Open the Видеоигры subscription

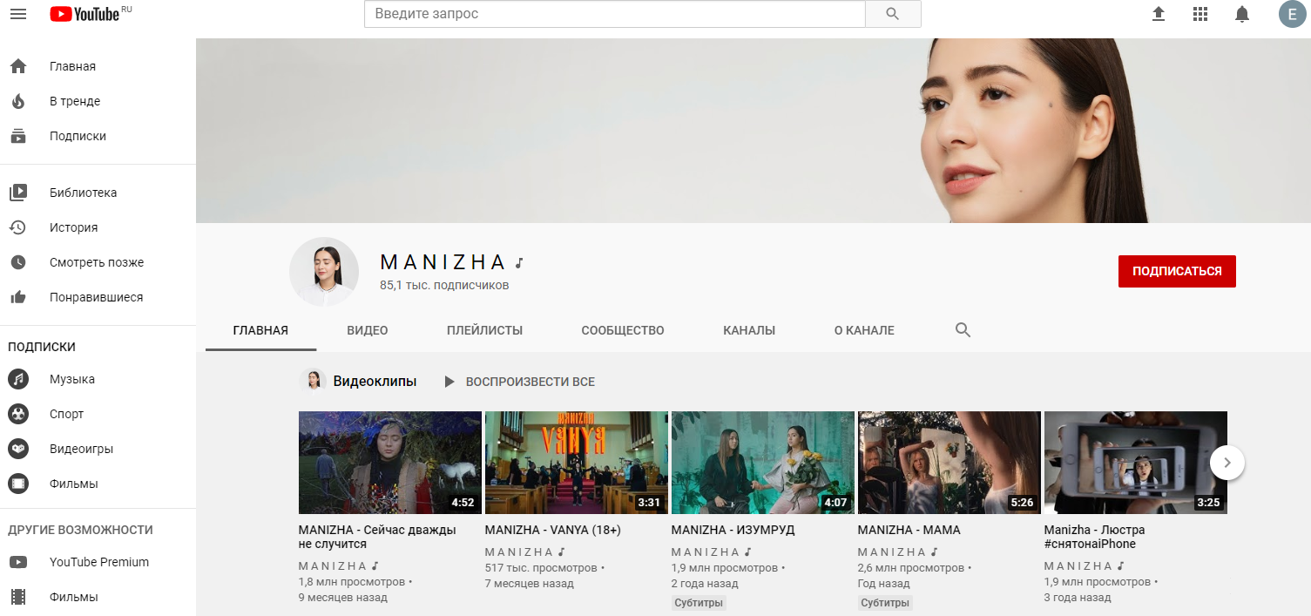(98, 449)
